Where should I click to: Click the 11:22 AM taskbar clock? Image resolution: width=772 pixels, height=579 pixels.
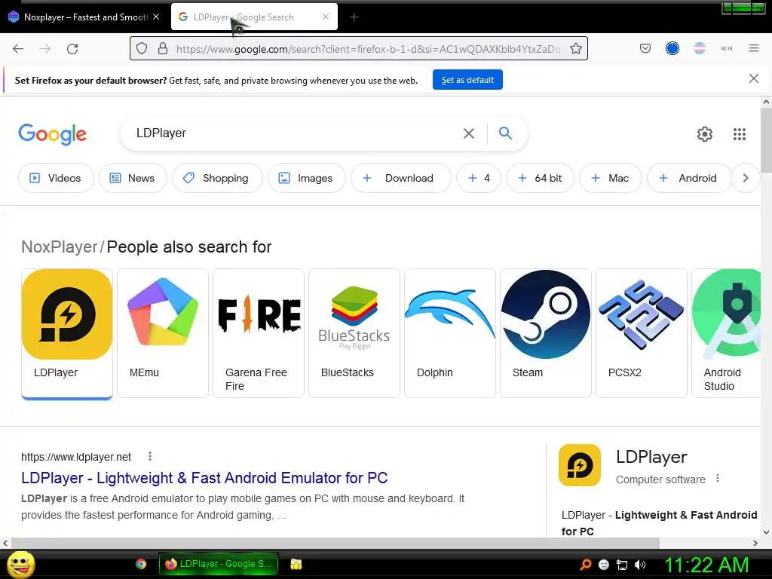[x=706, y=565]
